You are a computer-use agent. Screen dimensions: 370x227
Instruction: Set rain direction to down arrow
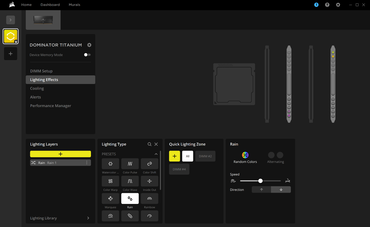[x=281, y=189]
